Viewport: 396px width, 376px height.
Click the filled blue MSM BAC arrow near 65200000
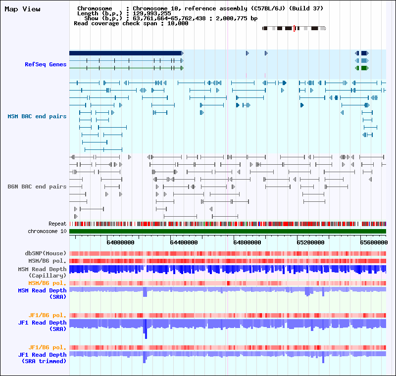[x=302, y=105]
